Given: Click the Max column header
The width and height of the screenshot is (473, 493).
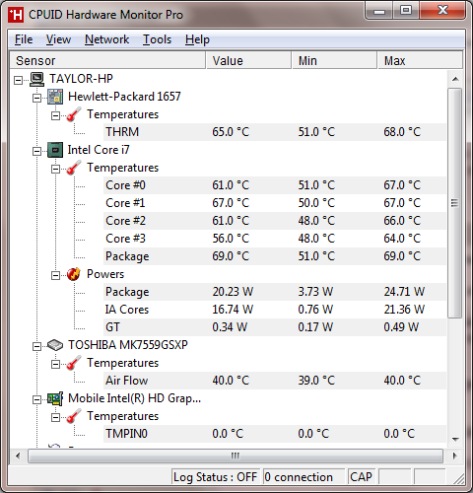Looking at the screenshot, I should pos(420,60).
